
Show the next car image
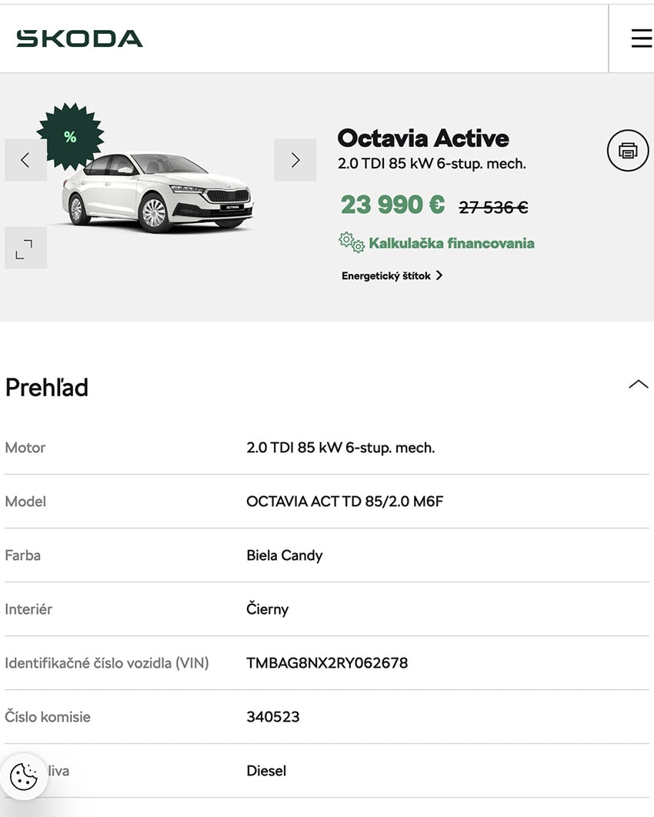295,160
